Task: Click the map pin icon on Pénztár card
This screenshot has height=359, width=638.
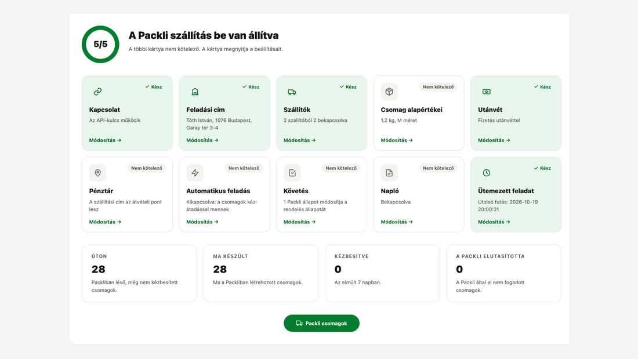Action: point(97,173)
